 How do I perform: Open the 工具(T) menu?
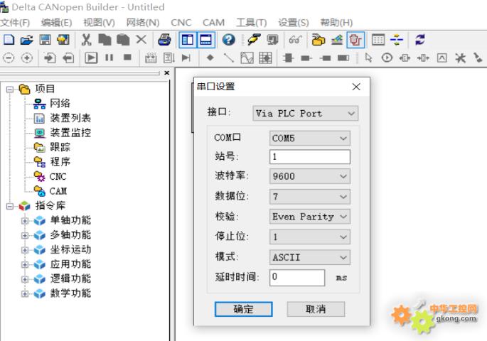click(x=252, y=23)
